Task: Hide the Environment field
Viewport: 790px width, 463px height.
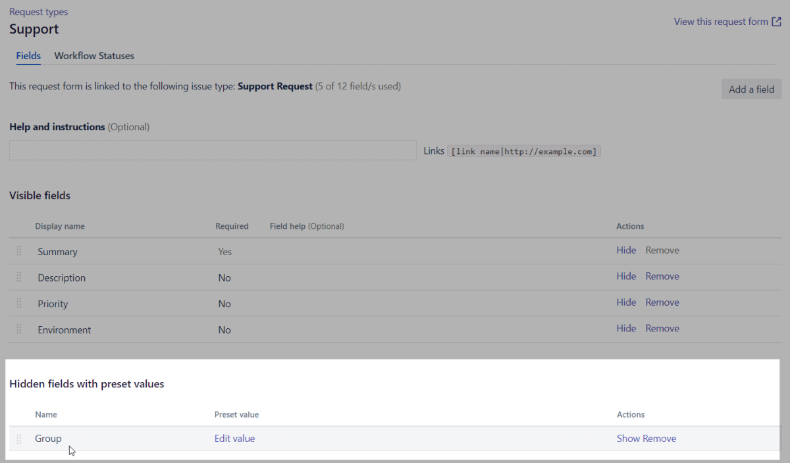Action: 626,328
